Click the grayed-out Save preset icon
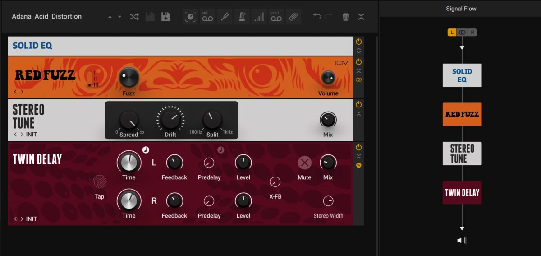This screenshot has width=541, height=256. (150, 17)
